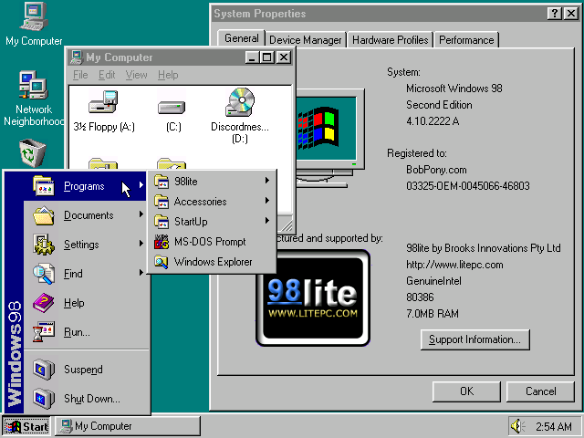Expand the Accessories submenu arrow

pos(267,201)
